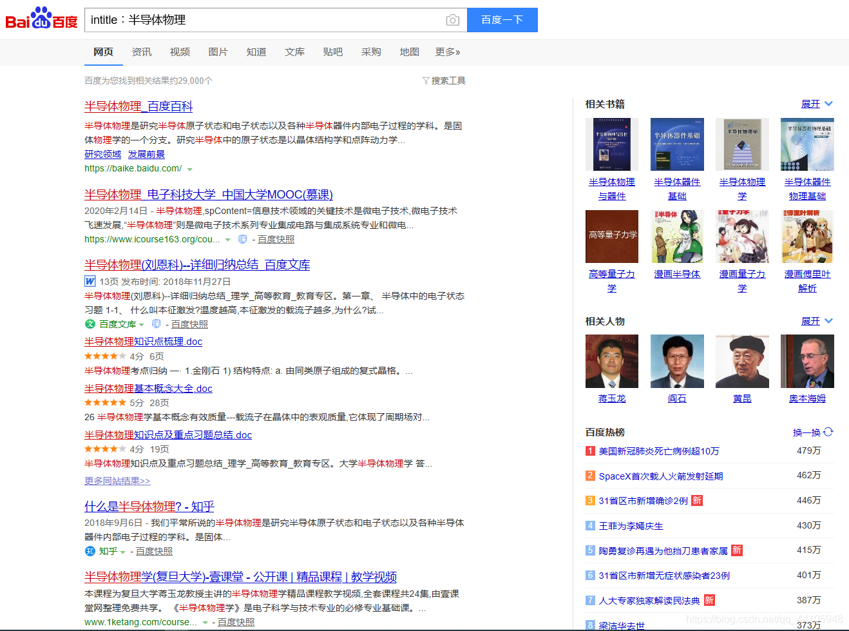Refresh hot list with 换一换
The height and width of the screenshot is (631, 849).
tap(813, 432)
